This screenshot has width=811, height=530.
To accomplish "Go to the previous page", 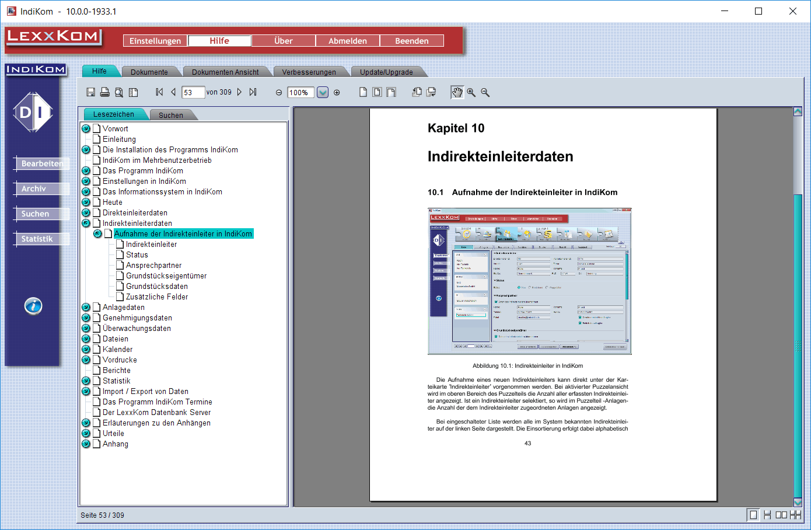I will (x=173, y=92).
